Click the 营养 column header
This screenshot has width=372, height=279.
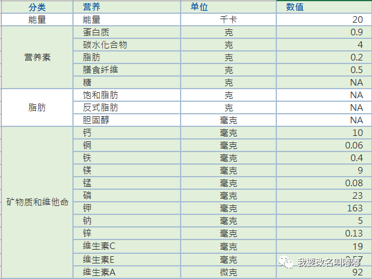tap(127, 7)
